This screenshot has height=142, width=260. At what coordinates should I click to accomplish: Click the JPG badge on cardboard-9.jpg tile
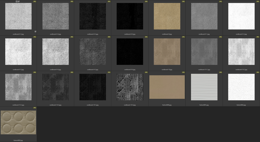click(183, 2)
